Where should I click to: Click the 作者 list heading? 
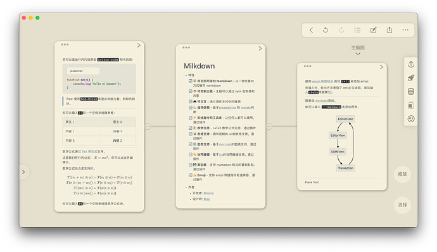[x=191, y=187]
